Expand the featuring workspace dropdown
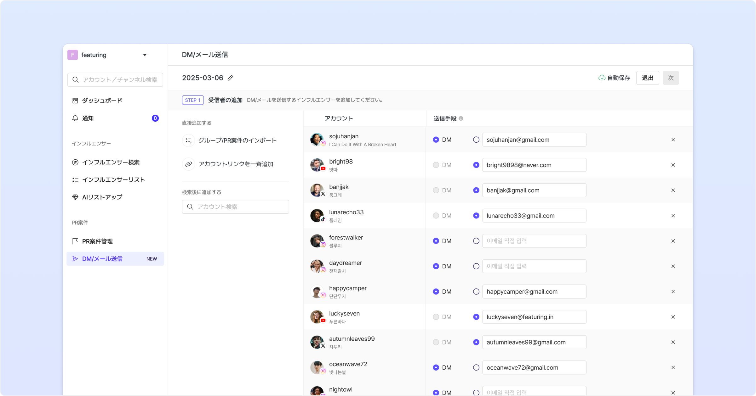The height and width of the screenshot is (396, 756). [145, 55]
